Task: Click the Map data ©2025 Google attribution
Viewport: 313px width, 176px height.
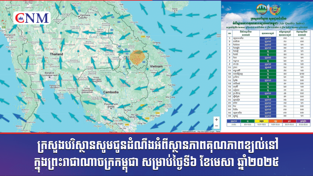Action: (205, 131)
